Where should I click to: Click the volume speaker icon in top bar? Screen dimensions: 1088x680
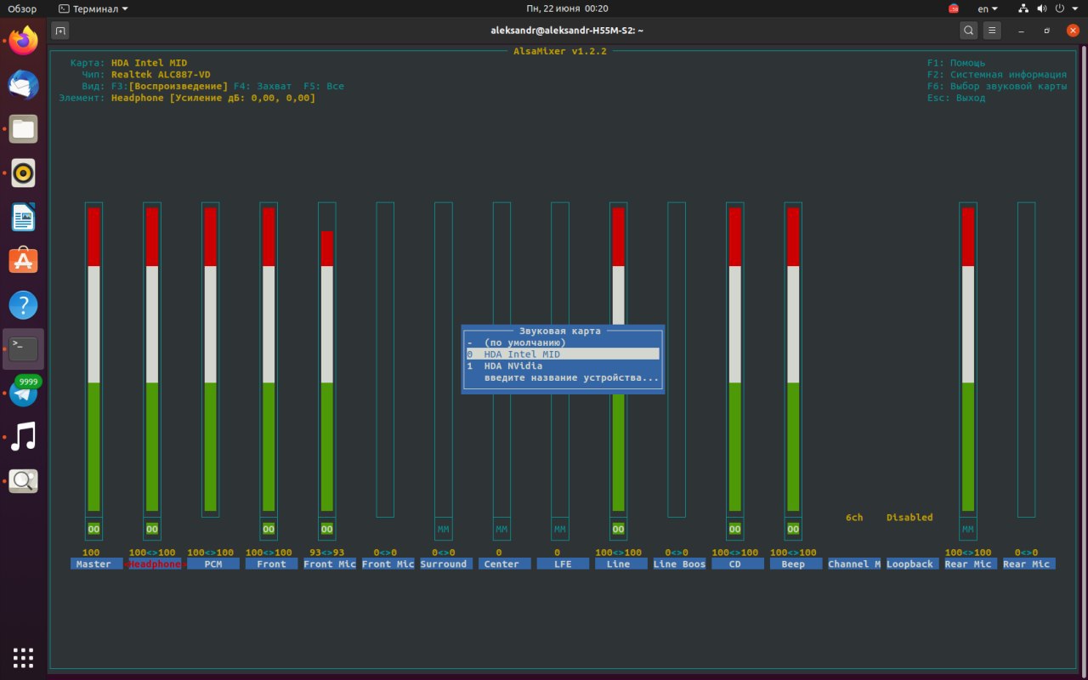point(1042,8)
